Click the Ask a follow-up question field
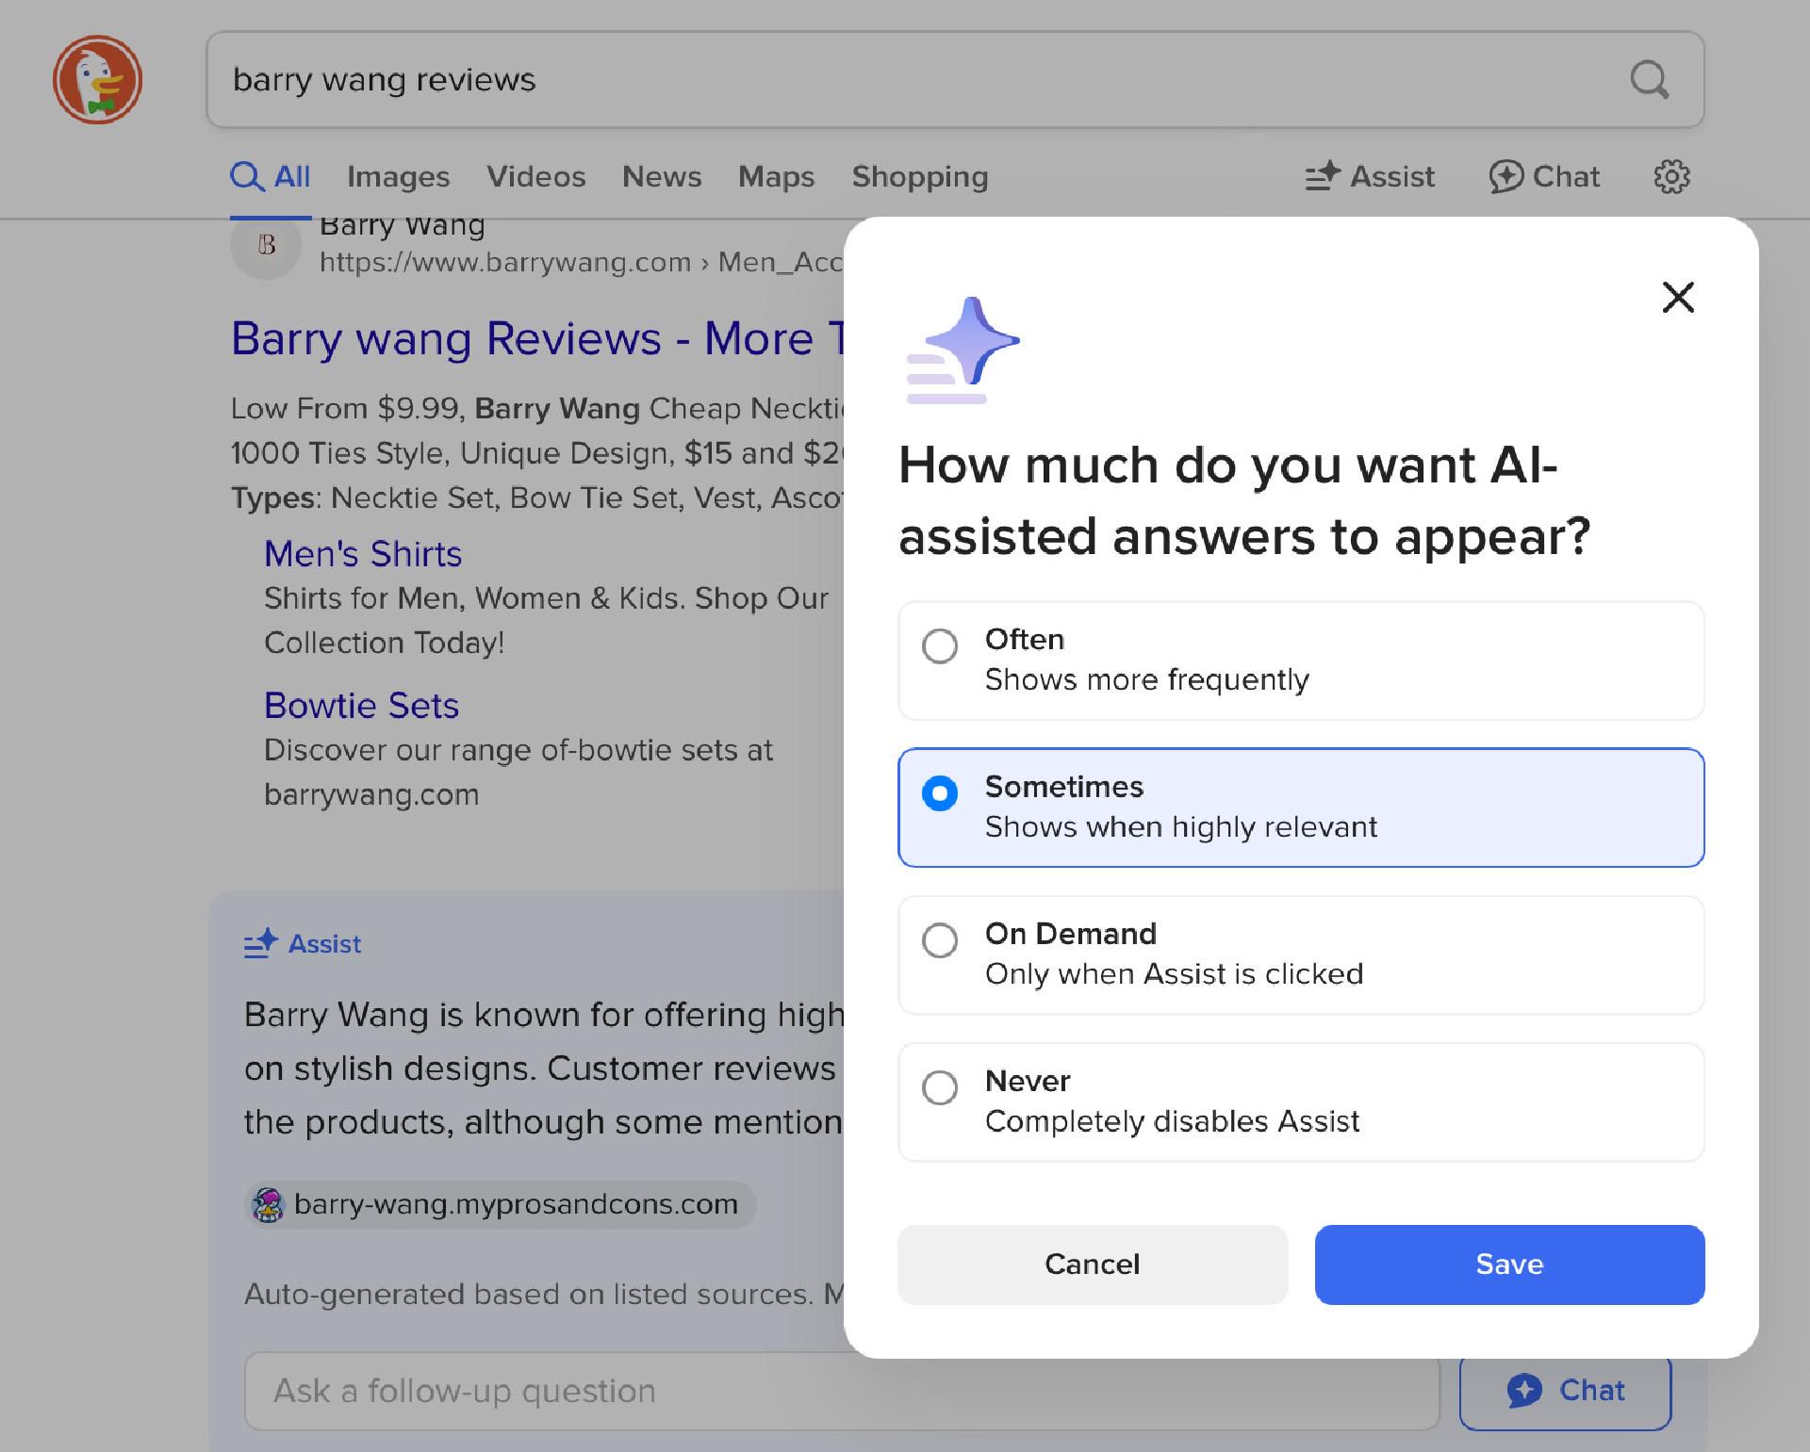The height and width of the screenshot is (1452, 1810). click(x=842, y=1391)
